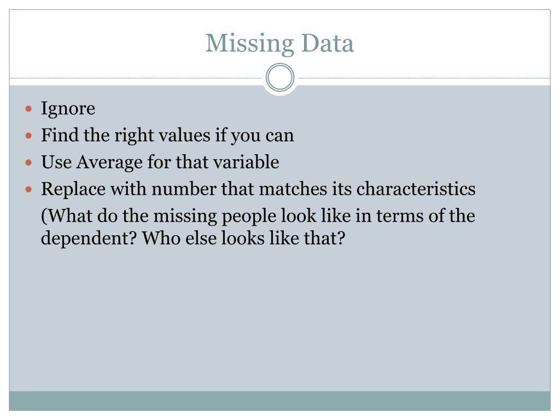The image size is (560, 420).
Task: Select the "Ignore" bullet text
Action: point(68,109)
